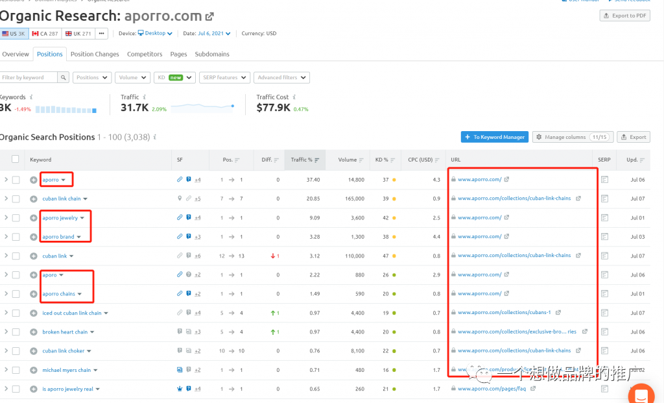Switch to the Competitors tab
The image size is (664, 403).
pos(145,55)
